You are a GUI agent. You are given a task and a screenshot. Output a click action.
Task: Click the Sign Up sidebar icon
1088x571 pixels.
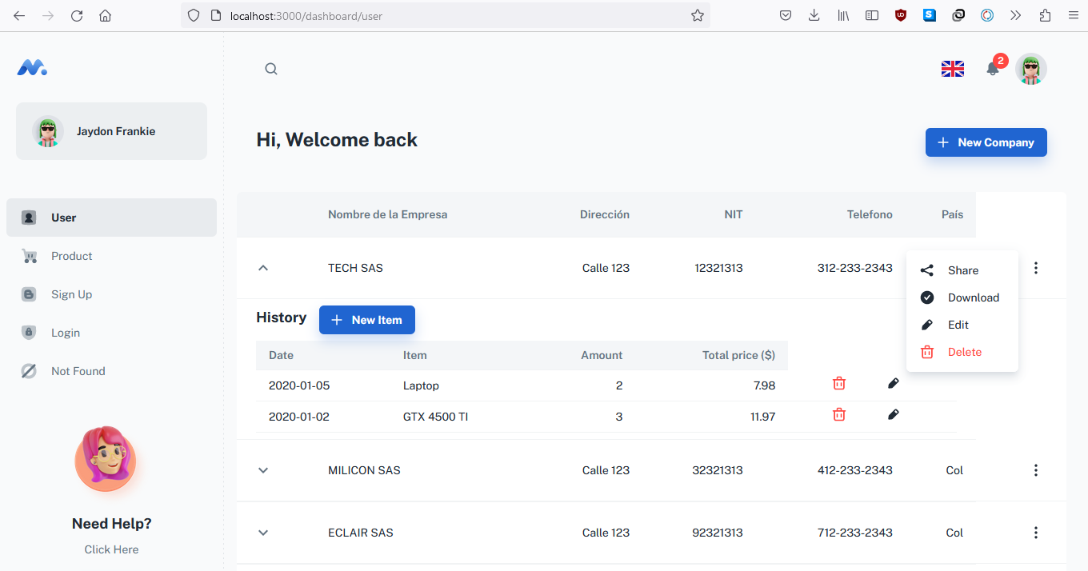[x=29, y=294]
